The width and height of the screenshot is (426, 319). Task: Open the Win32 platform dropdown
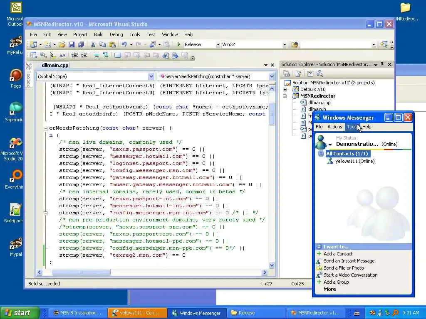(x=285, y=44)
